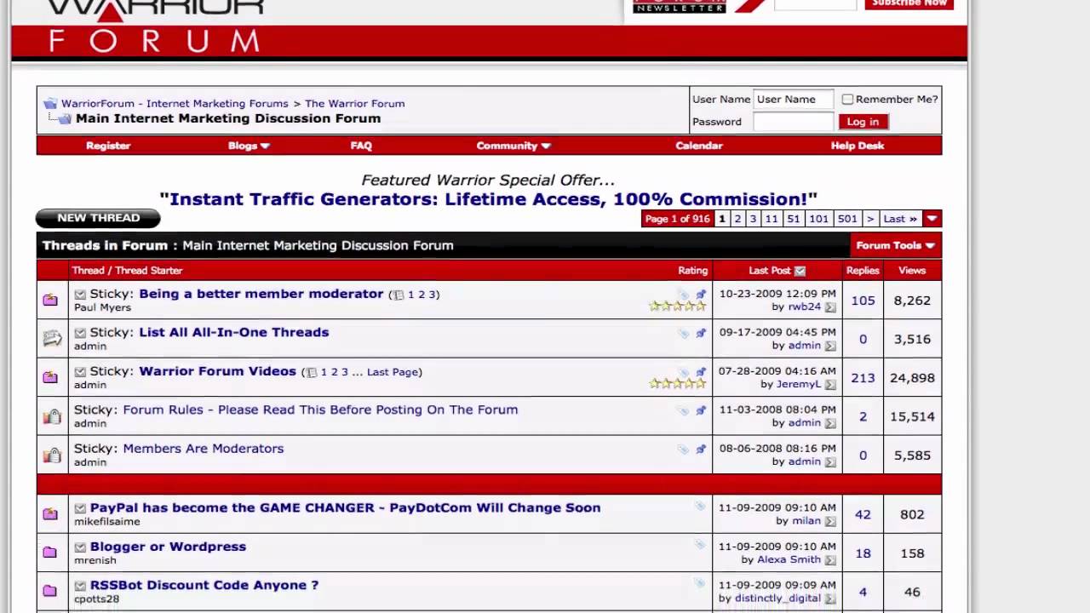Viewport: 1090px width, 613px height.
Task: Open 'Last Page' of Warrior Forum Videos thread
Action: point(393,372)
